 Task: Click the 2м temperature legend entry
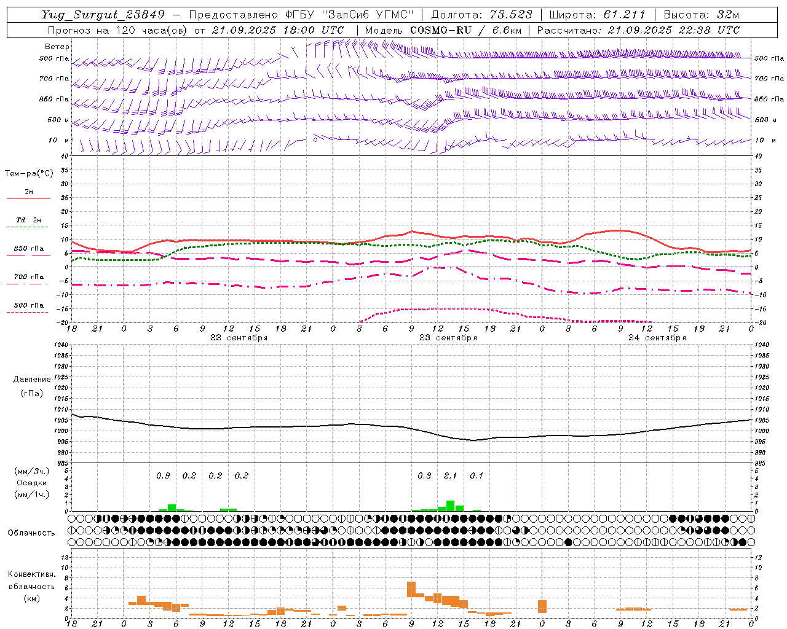point(29,192)
